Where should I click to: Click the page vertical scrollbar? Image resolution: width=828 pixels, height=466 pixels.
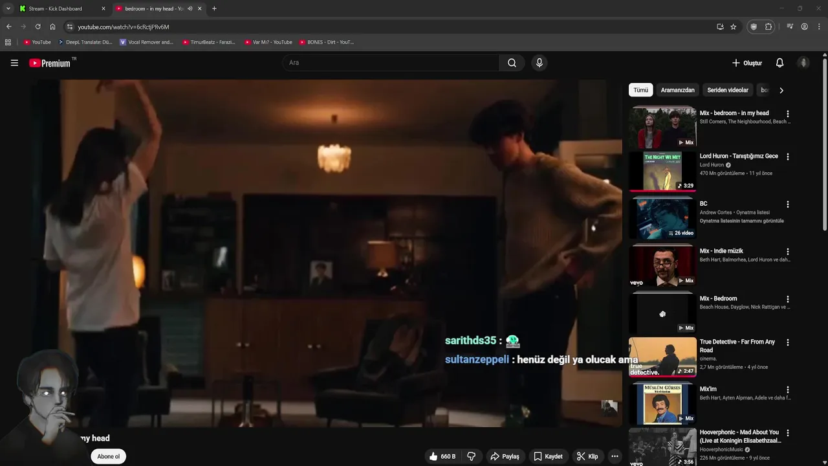(824, 145)
